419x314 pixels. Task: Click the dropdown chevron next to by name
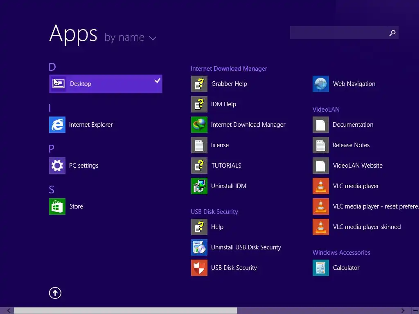[x=153, y=38]
